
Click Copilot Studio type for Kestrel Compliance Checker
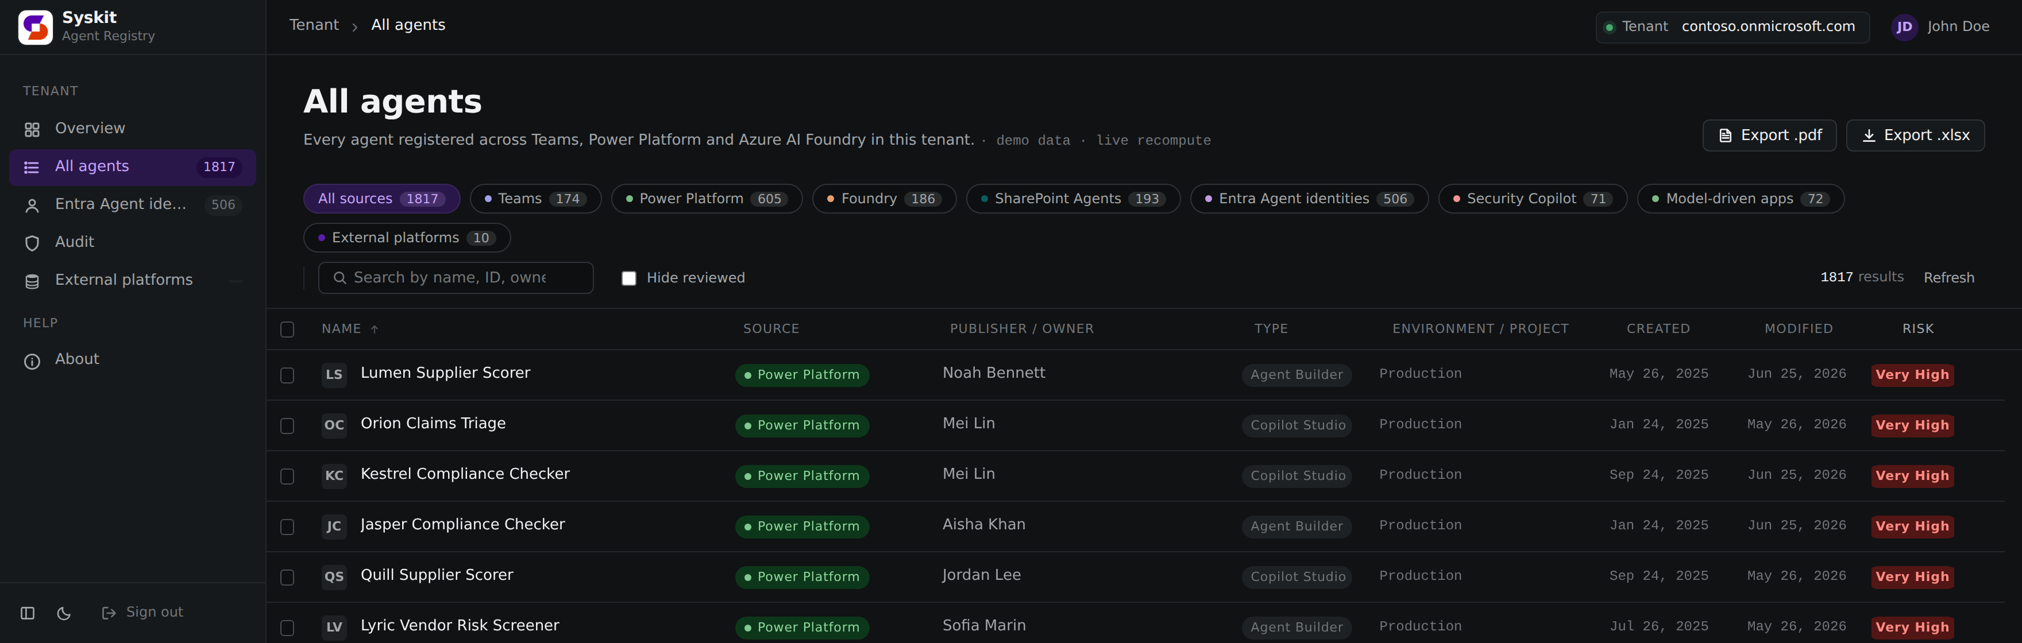[x=1296, y=476]
